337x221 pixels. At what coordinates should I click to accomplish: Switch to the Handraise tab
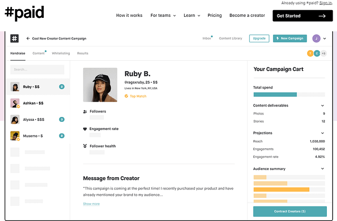tap(18, 53)
